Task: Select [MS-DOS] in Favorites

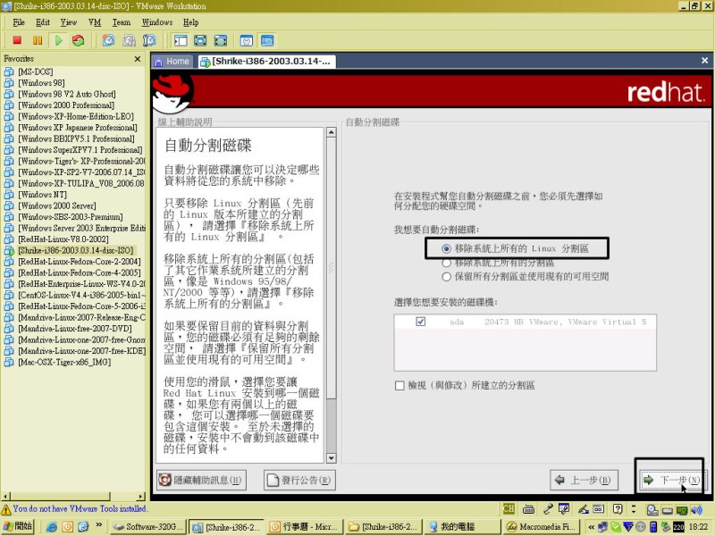Action: pos(35,71)
